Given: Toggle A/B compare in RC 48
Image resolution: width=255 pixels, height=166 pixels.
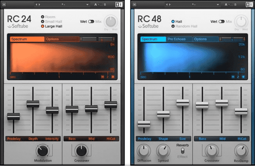Looking at the screenshot, I should (231, 5).
